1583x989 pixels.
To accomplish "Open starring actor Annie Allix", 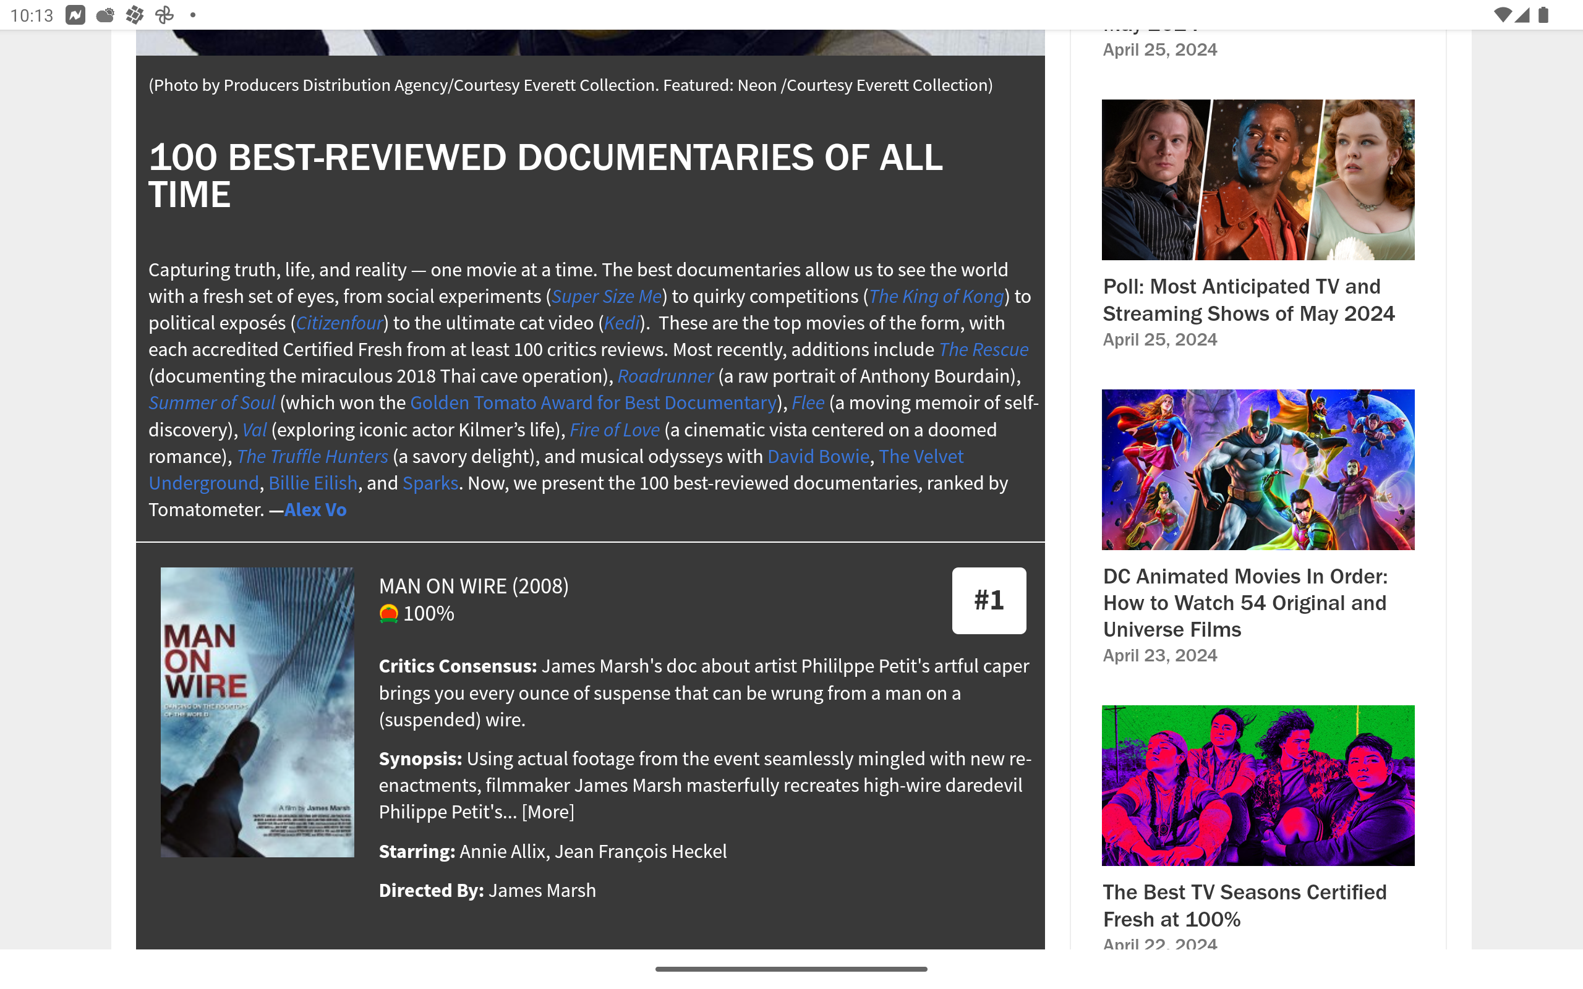I will click(502, 852).
